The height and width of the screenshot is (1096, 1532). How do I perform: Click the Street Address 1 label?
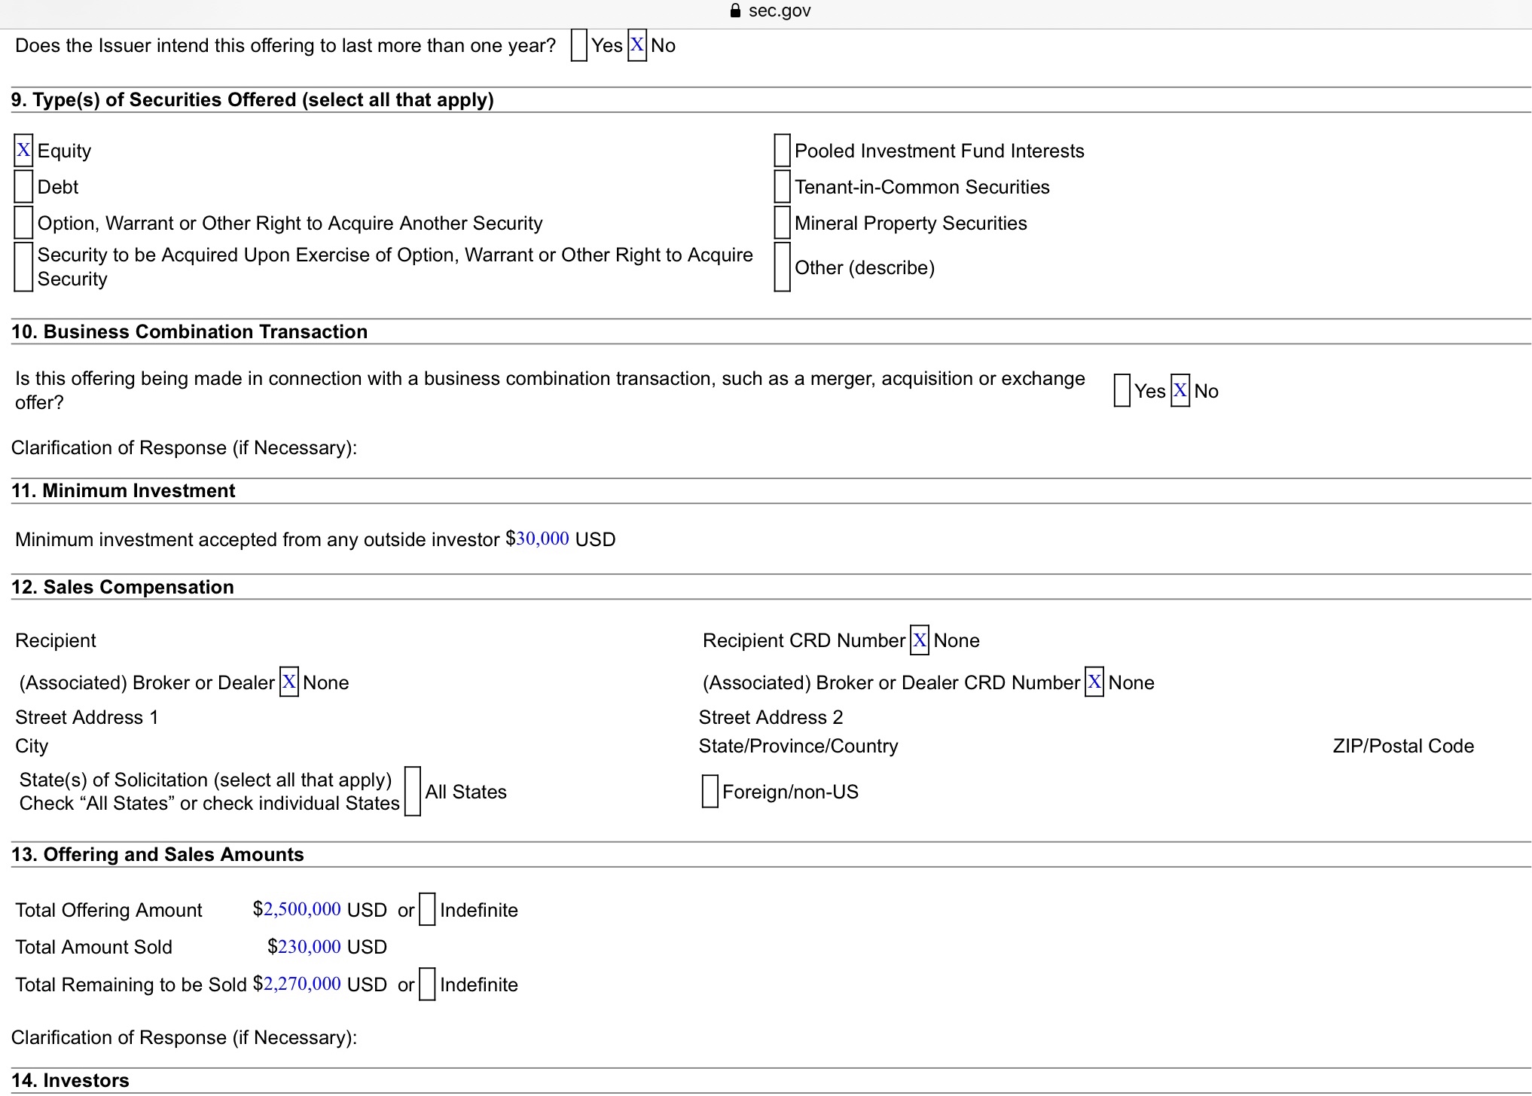pyautogui.click(x=87, y=717)
